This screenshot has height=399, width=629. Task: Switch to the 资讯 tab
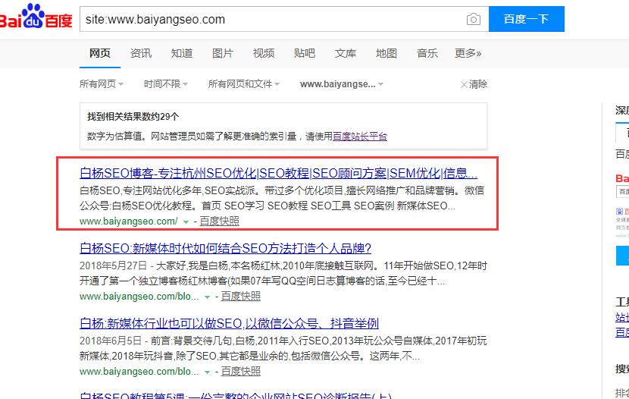[x=141, y=53]
